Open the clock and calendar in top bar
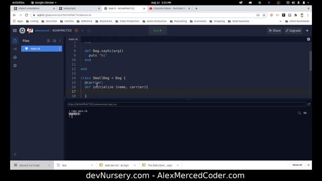The width and height of the screenshot is (322, 181). click(x=161, y=3)
